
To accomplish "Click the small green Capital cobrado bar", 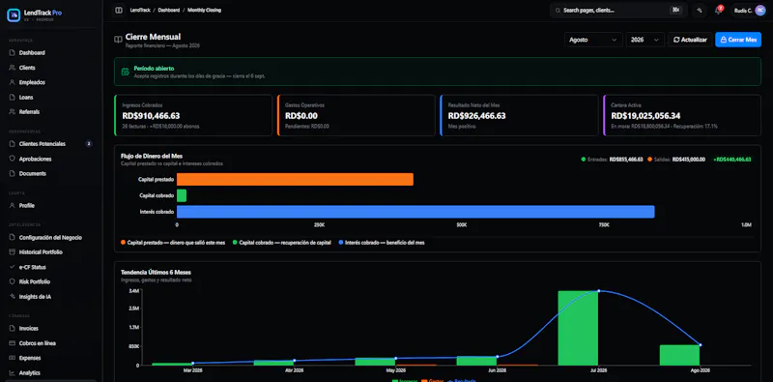I will (182, 195).
